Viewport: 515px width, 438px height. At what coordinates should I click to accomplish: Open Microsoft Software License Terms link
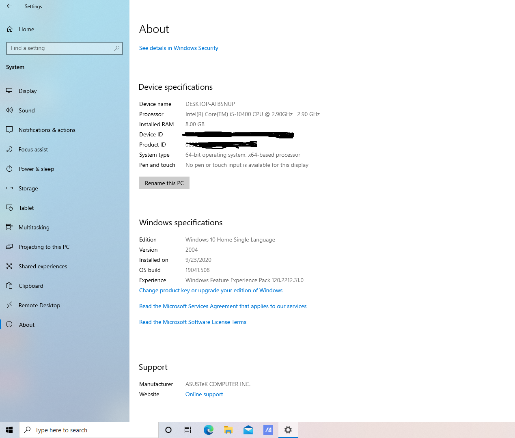tap(193, 322)
